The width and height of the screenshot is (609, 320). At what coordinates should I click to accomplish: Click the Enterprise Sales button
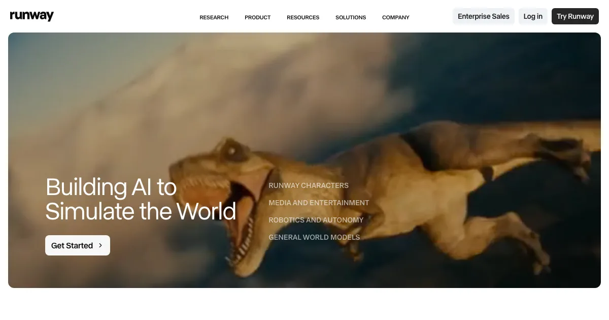point(483,16)
